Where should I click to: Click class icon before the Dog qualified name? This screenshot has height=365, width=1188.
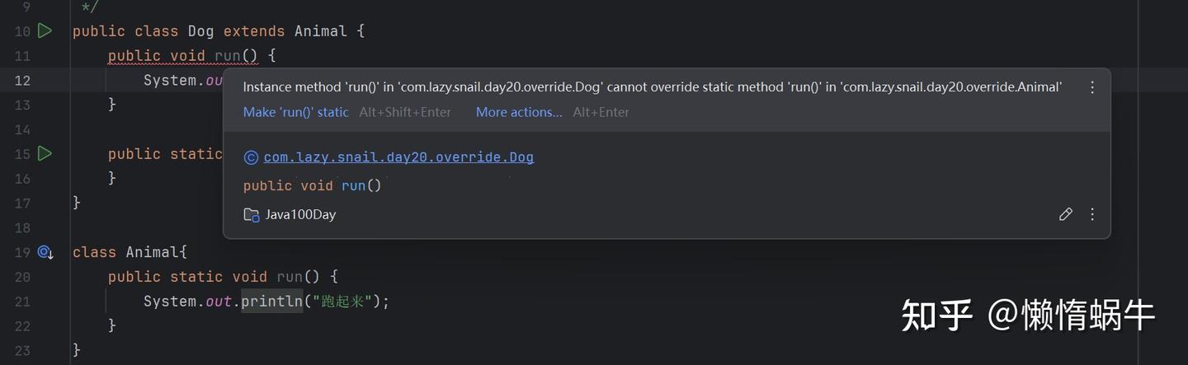[251, 157]
